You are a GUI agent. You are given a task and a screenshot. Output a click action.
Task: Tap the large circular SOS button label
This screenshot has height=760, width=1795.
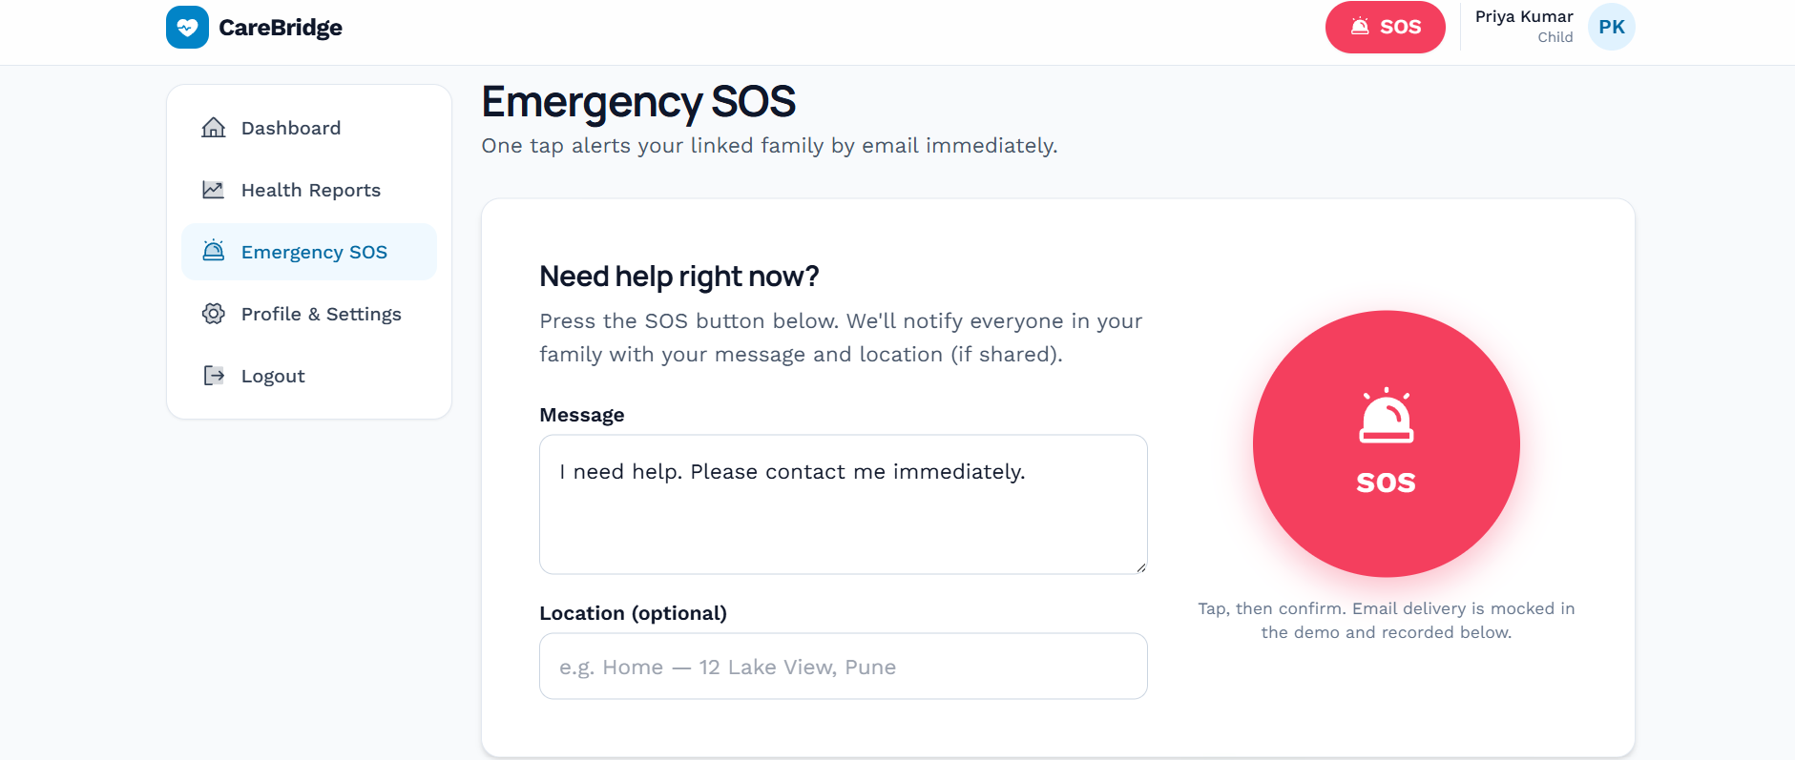pos(1387,483)
